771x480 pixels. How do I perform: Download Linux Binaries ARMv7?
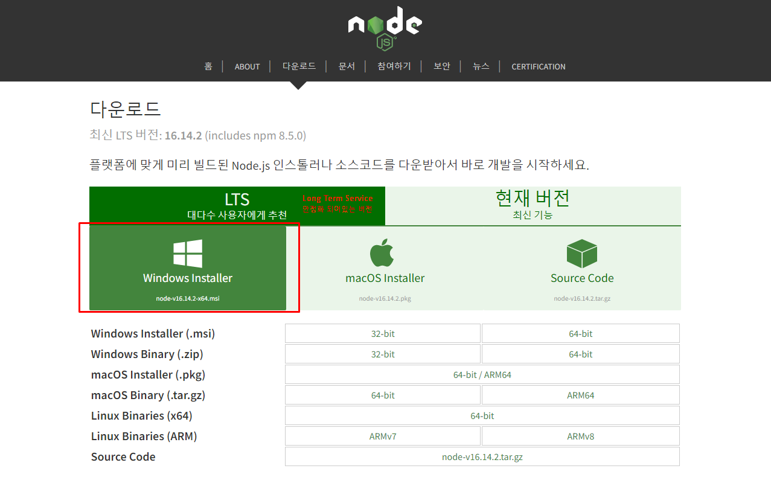coord(383,436)
